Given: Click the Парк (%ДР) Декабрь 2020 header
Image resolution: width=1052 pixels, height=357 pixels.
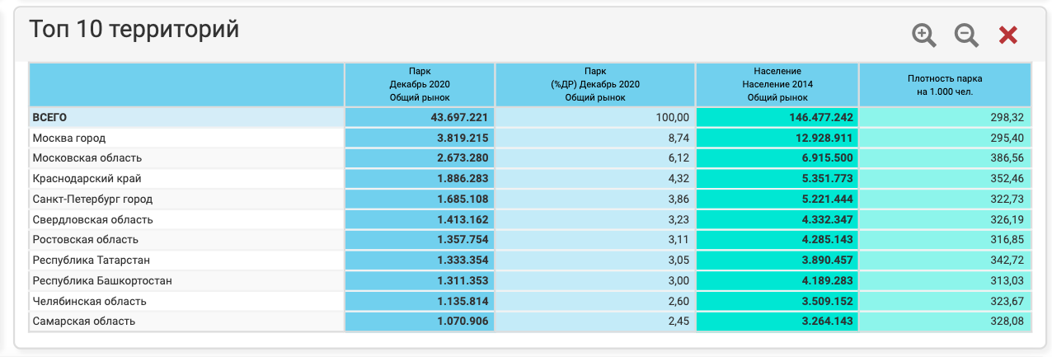Looking at the screenshot, I should point(594,85).
